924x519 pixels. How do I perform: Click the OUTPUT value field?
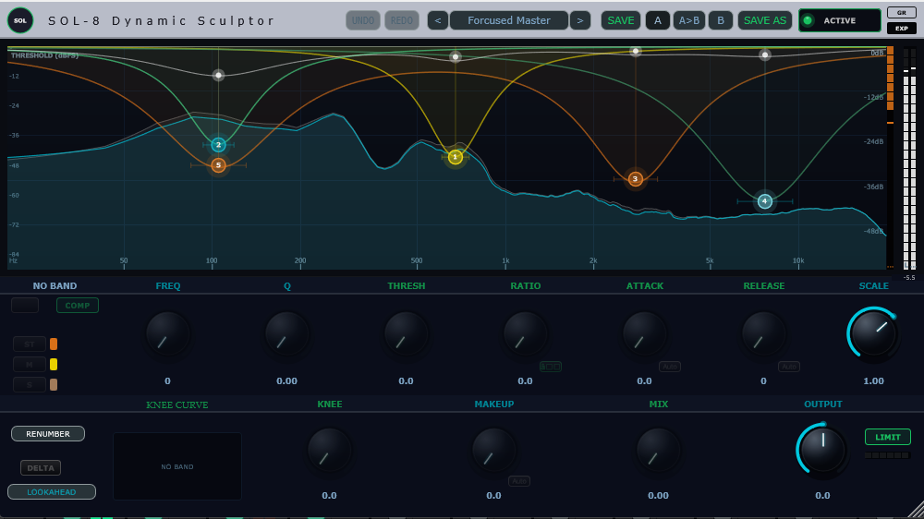(x=822, y=495)
